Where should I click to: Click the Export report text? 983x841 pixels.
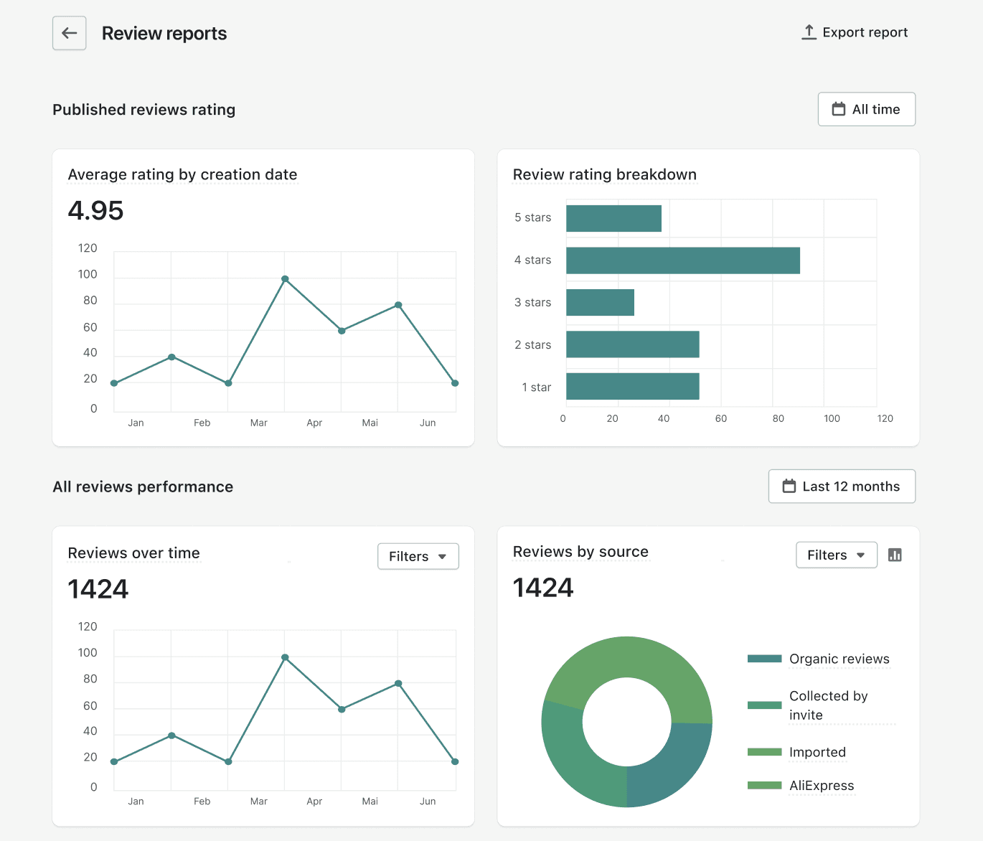click(x=865, y=32)
